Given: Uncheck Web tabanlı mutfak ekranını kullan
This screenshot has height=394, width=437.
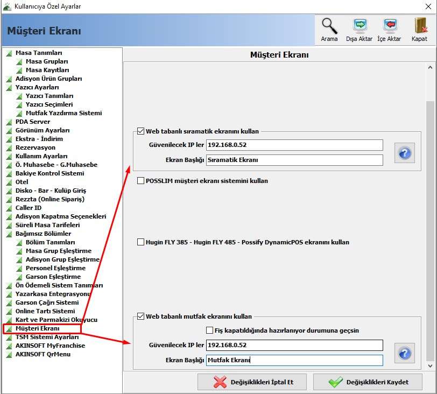Looking at the screenshot, I should (141, 316).
